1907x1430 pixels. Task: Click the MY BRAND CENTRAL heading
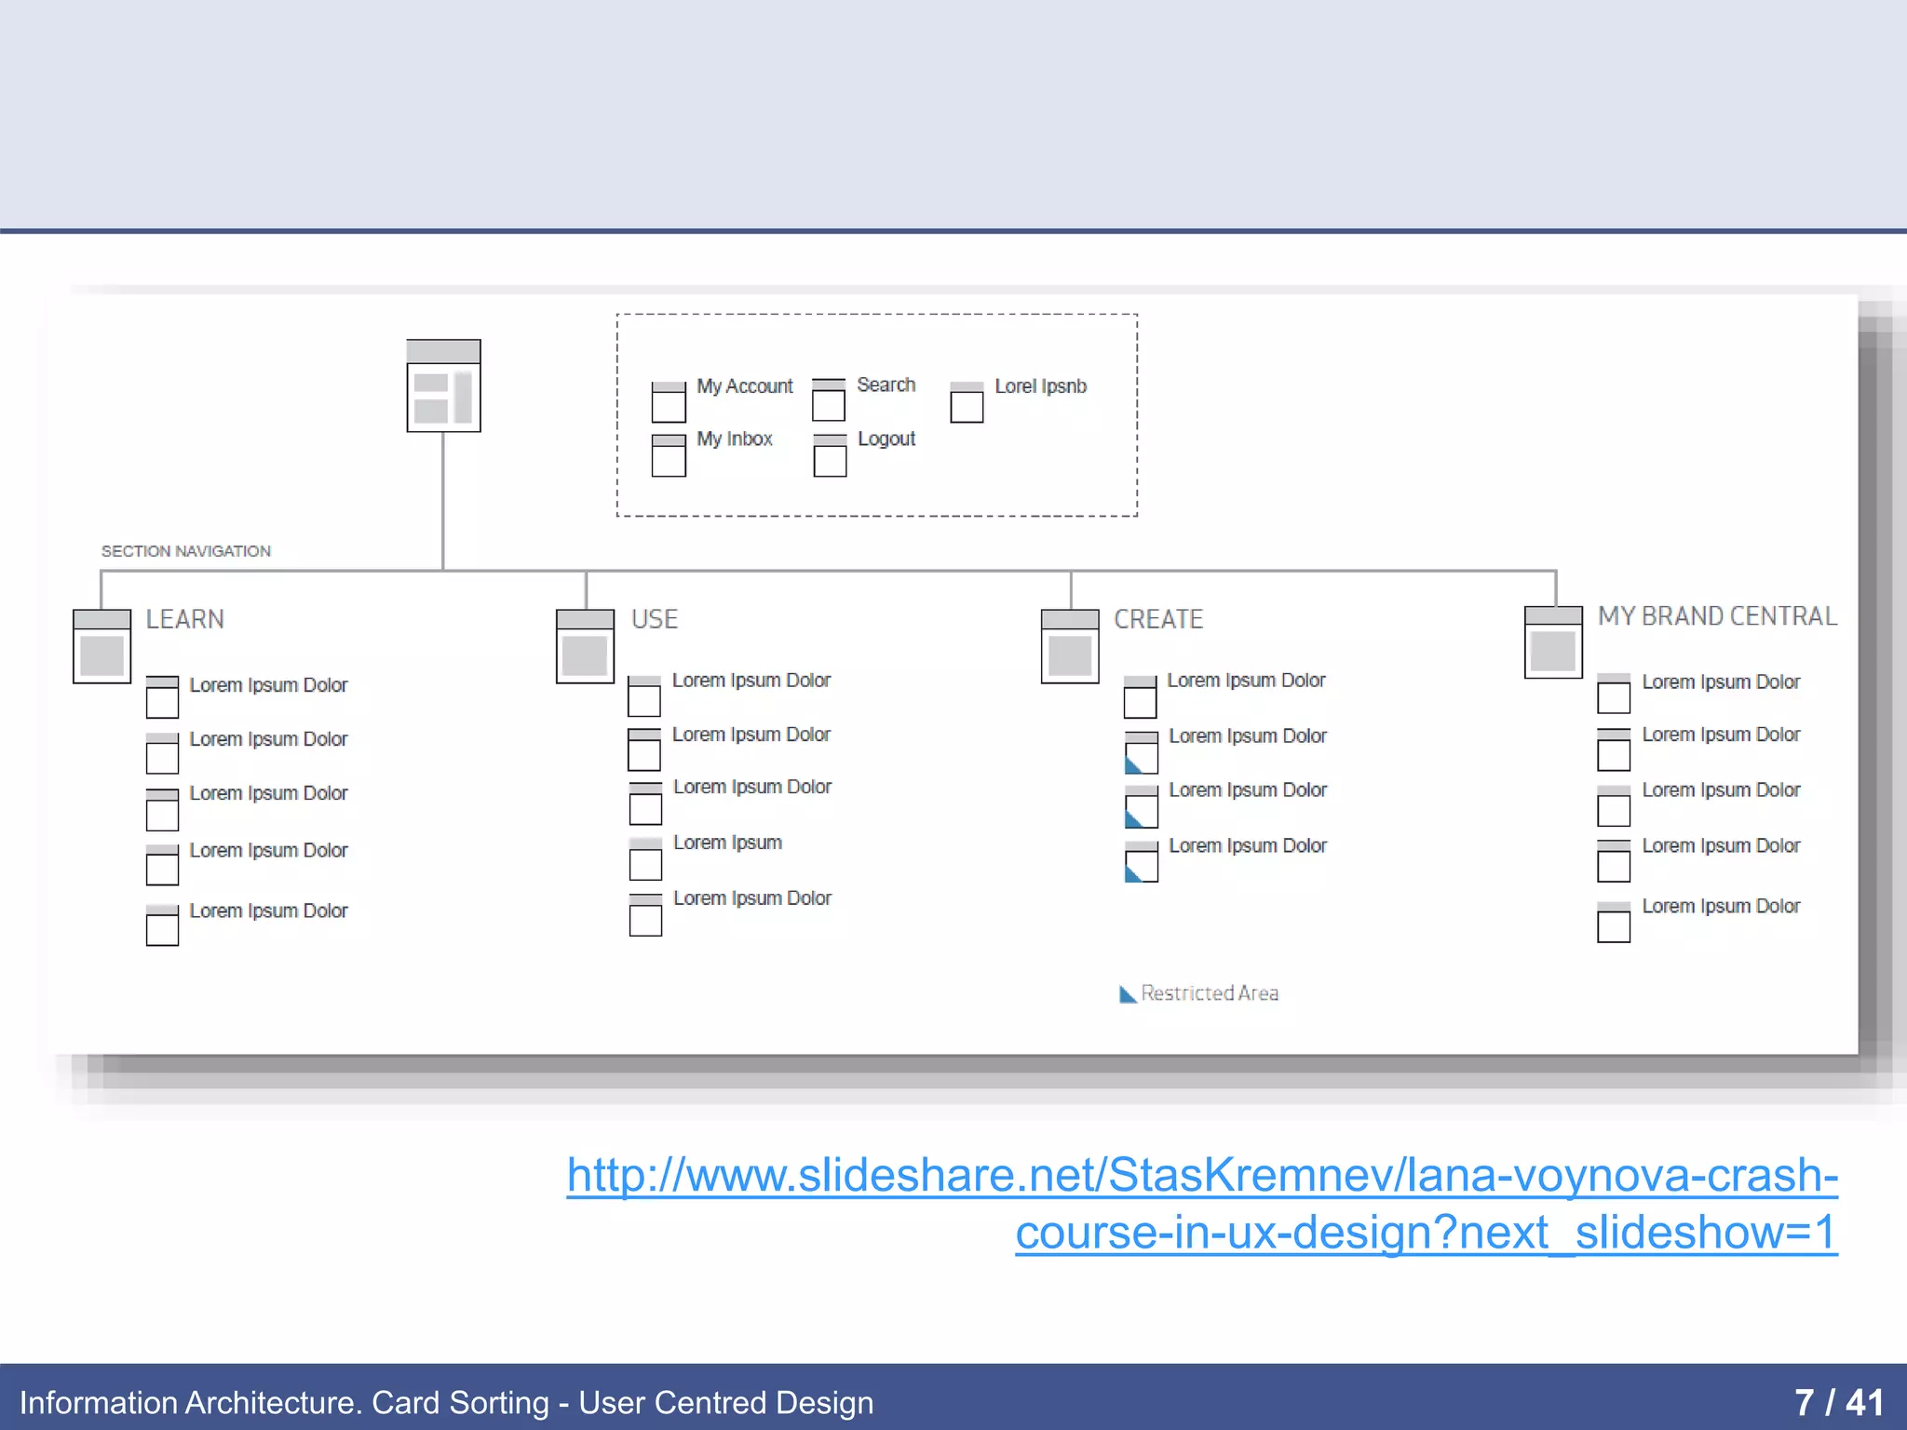pyautogui.click(x=1717, y=616)
